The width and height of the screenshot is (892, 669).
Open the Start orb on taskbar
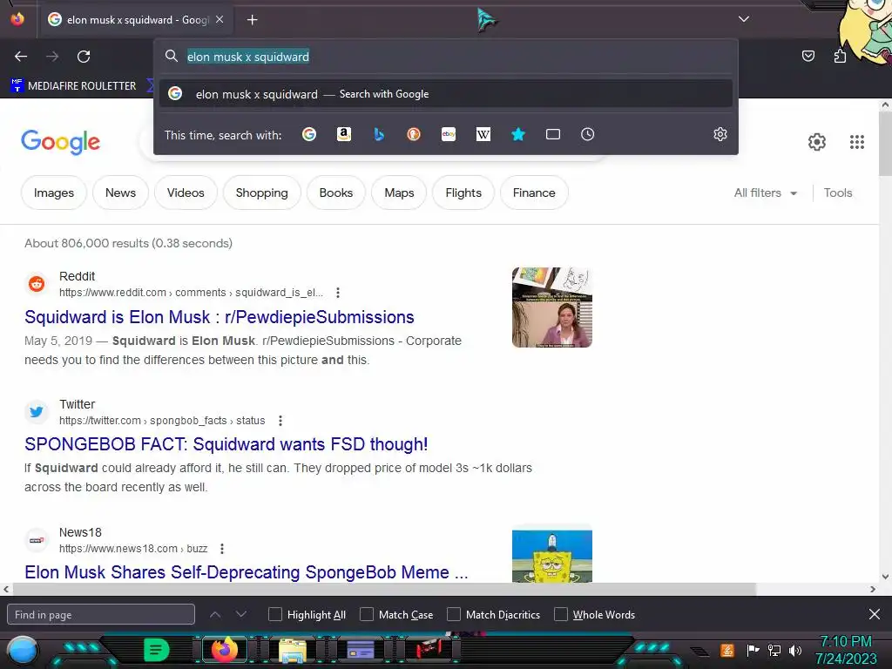pyautogui.click(x=23, y=651)
